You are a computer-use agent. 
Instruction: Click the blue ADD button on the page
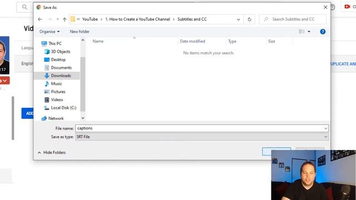27,113
